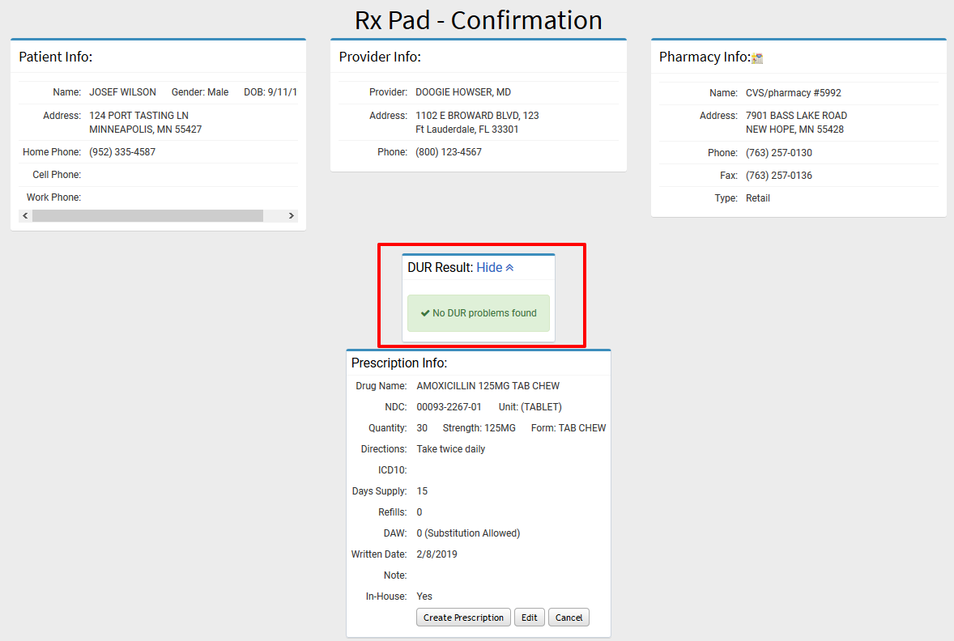This screenshot has height=641, width=954.
Task: Click the patient name JOSEF WILSON
Action: click(122, 92)
